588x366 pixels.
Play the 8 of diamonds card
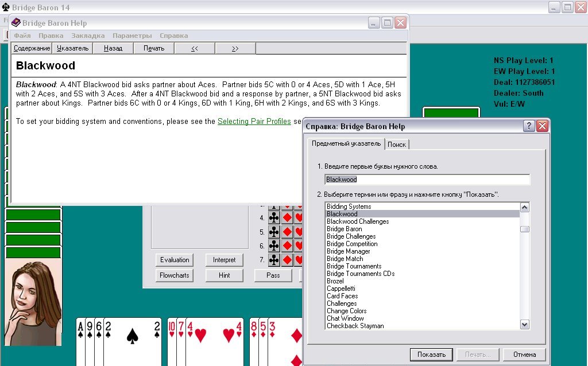[254, 338]
